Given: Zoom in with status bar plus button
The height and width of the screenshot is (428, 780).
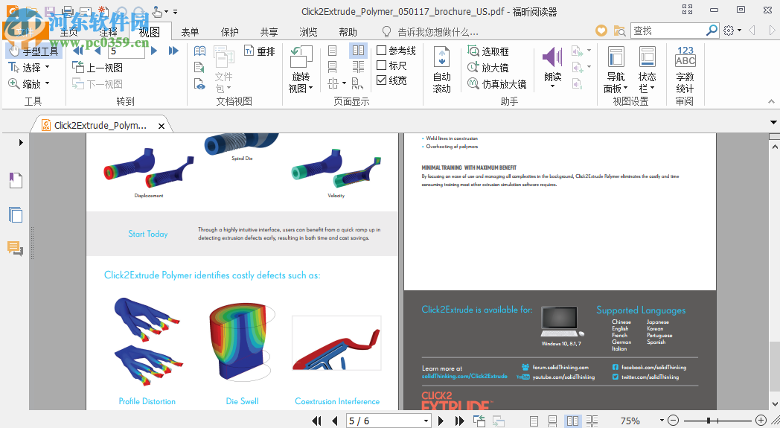Looking at the screenshot, I should point(761,421).
